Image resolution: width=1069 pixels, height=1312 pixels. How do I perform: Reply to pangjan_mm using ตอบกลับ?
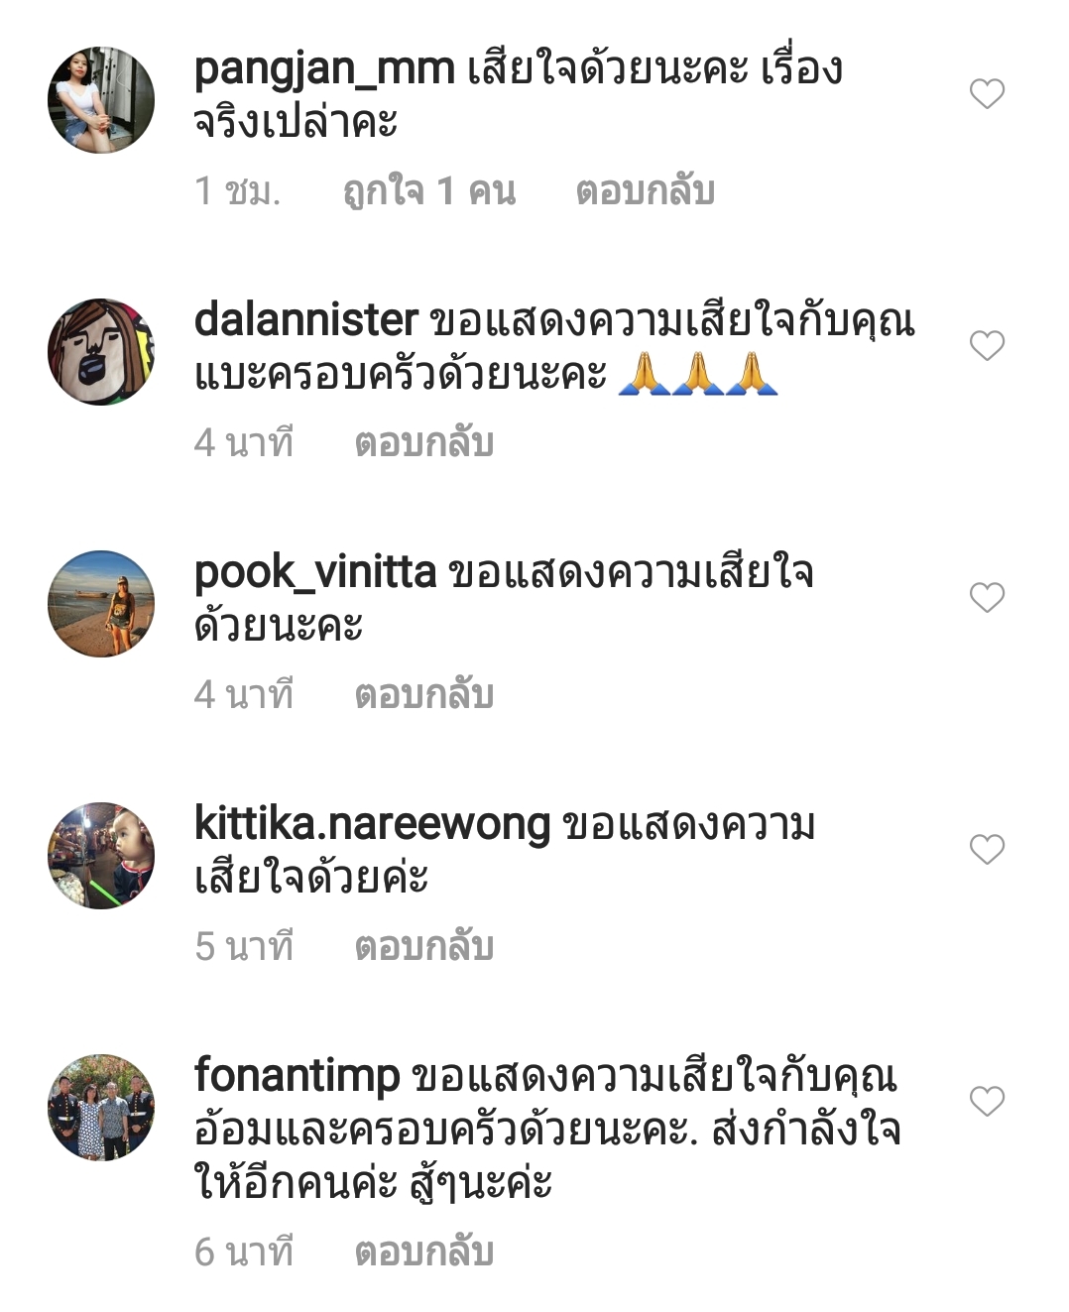point(646,190)
